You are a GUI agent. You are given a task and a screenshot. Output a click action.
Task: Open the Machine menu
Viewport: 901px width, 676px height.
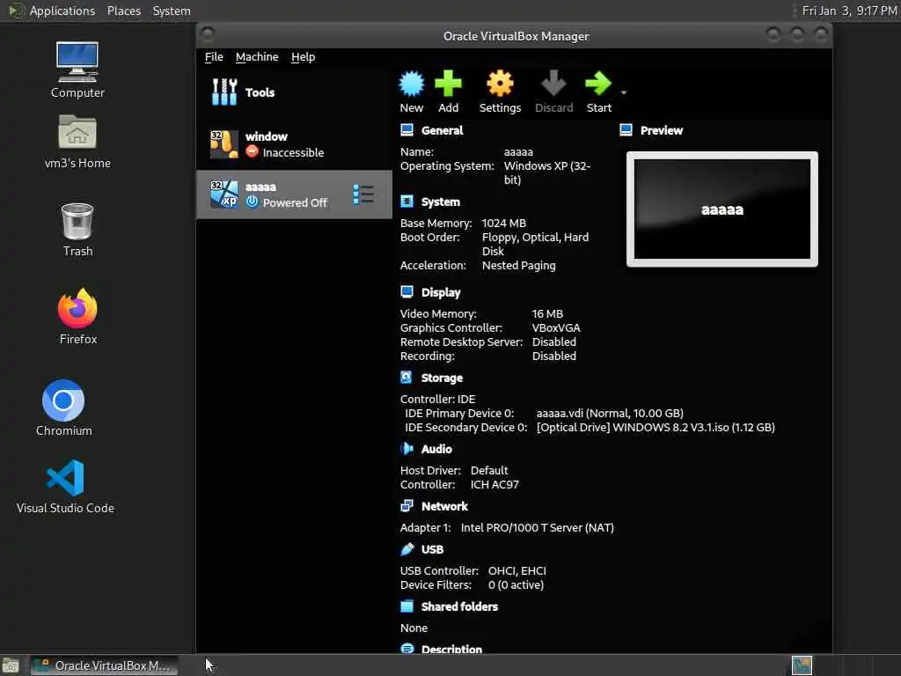coord(257,57)
